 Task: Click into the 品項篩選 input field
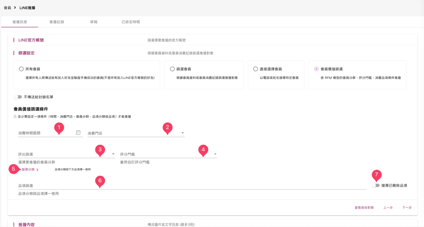pos(192,186)
